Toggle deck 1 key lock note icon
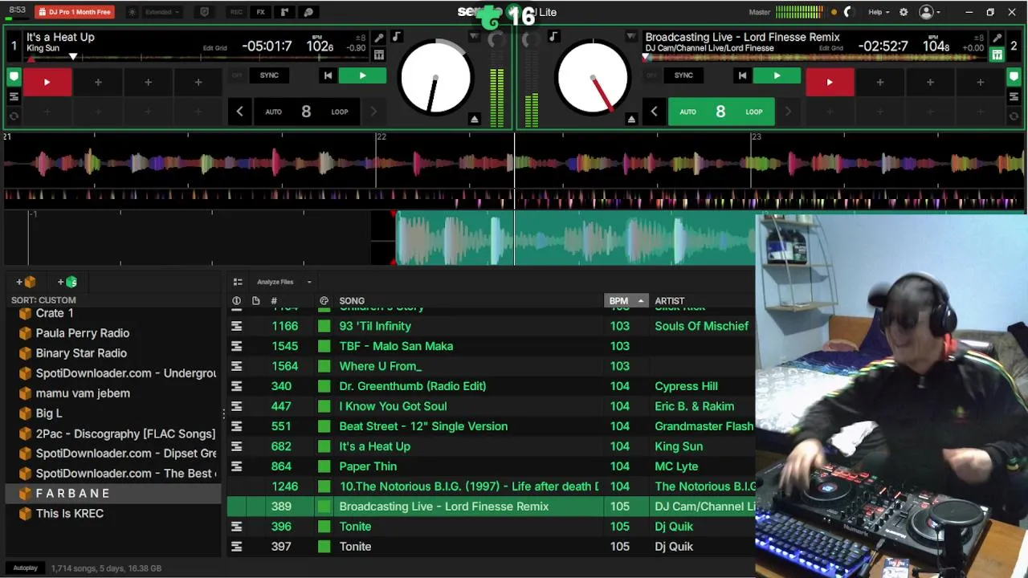 (397, 37)
